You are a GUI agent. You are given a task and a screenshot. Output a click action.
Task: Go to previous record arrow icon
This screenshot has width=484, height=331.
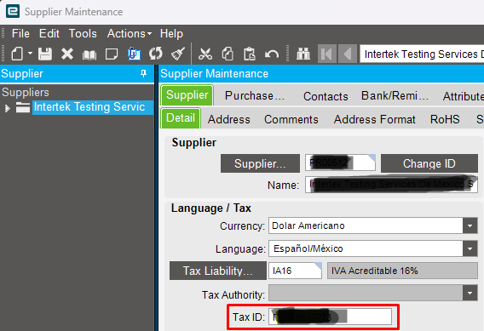tap(348, 54)
